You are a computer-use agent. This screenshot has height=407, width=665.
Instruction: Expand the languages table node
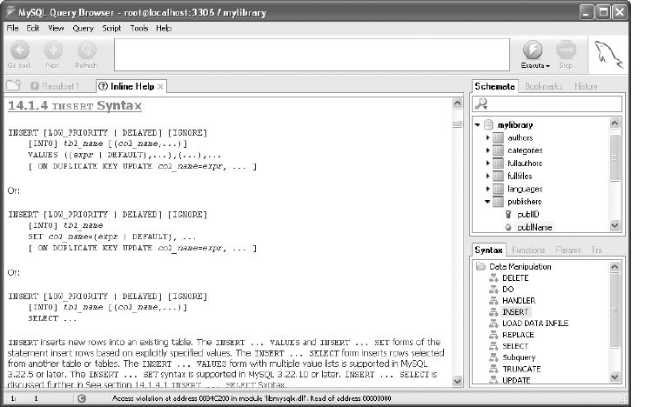tap(487, 189)
